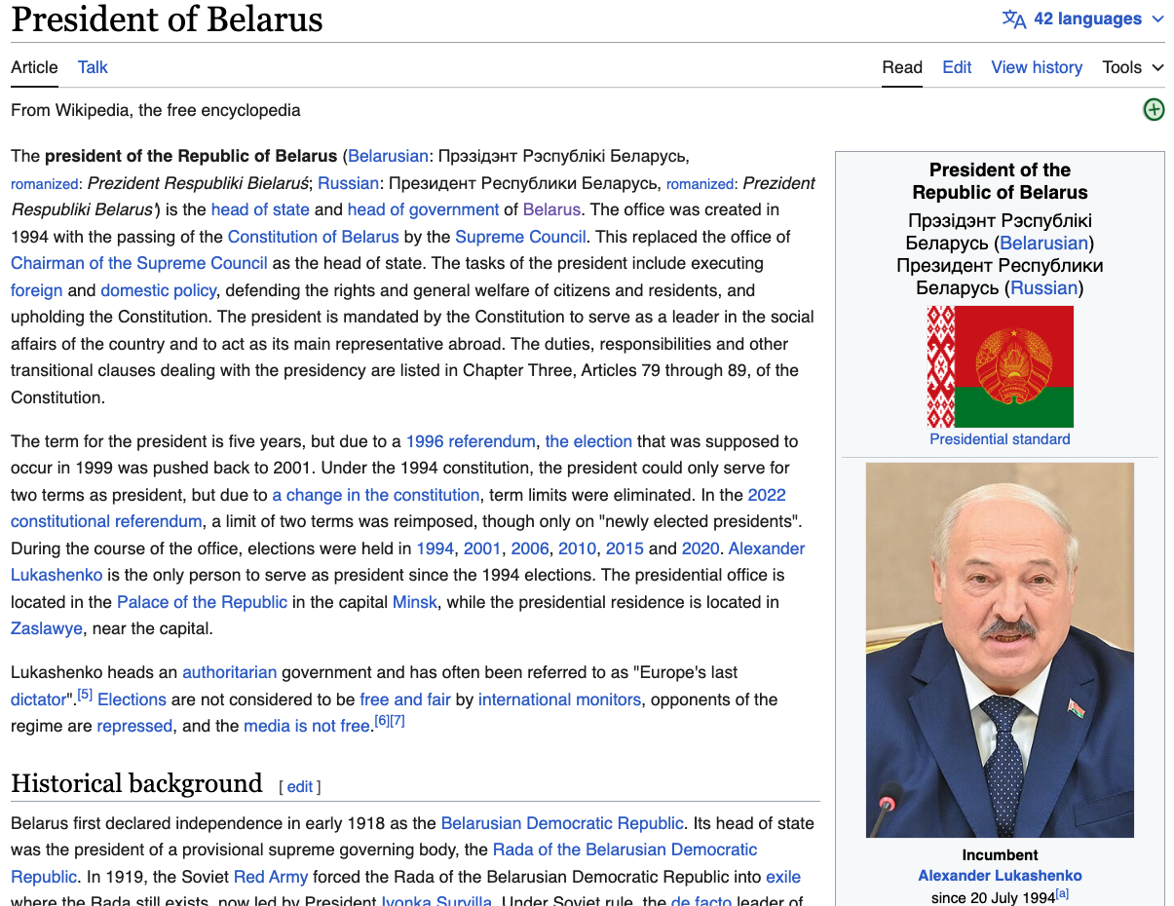
Task: Open the infobox Belarusian language link
Action: point(1043,244)
